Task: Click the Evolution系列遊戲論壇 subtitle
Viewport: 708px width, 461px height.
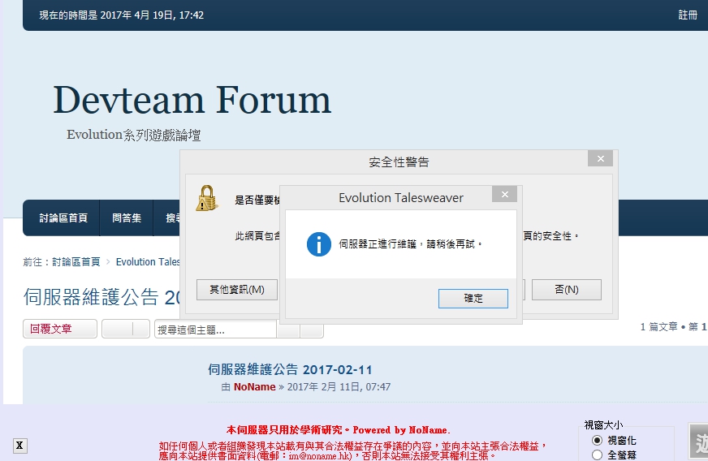Action: point(134,135)
